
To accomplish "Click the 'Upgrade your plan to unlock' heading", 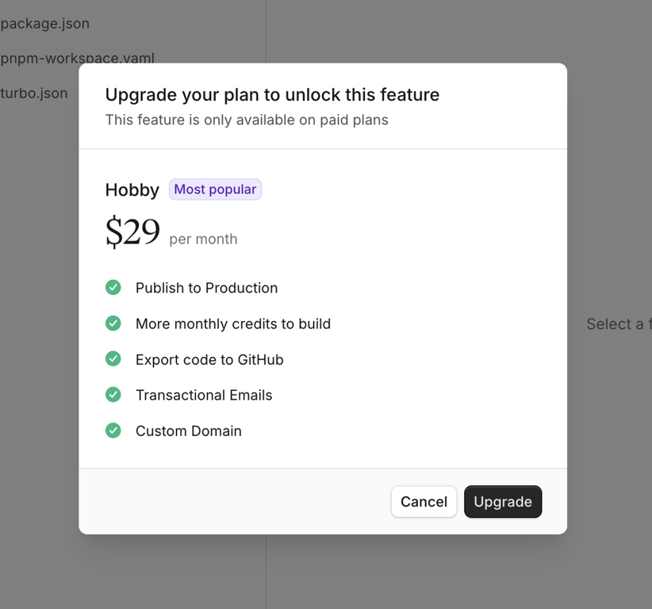I will click(x=272, y=95).
